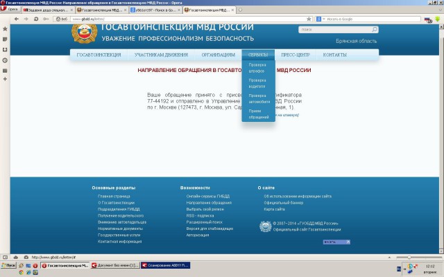
Task: Click the 'Брянская область' region selector
Action: 356,41
